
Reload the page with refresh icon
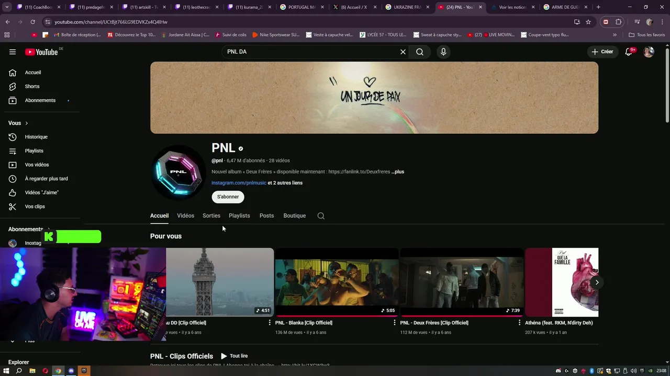coord(32,22)
